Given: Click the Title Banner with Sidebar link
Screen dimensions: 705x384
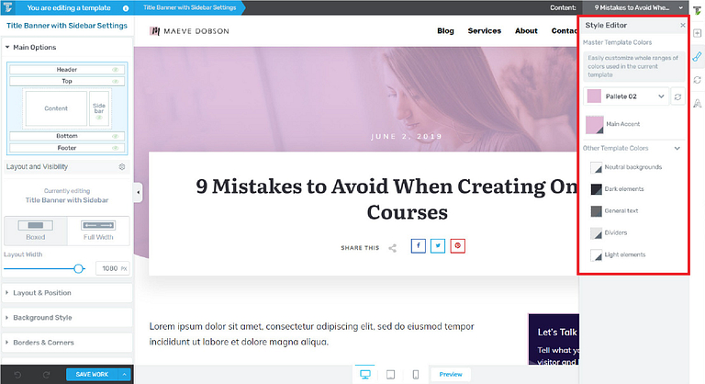Looking at the screenshot, I should [x=67, y=200].
